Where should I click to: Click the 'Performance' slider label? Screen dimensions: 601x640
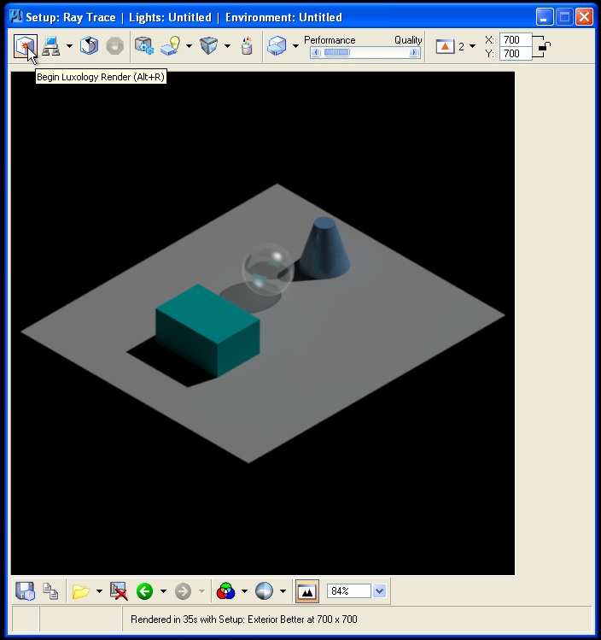click(x=330, y=40)
